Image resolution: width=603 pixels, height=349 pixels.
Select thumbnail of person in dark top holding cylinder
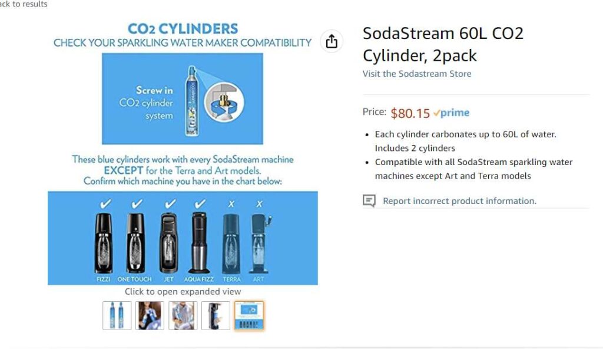tap(150, 315)
